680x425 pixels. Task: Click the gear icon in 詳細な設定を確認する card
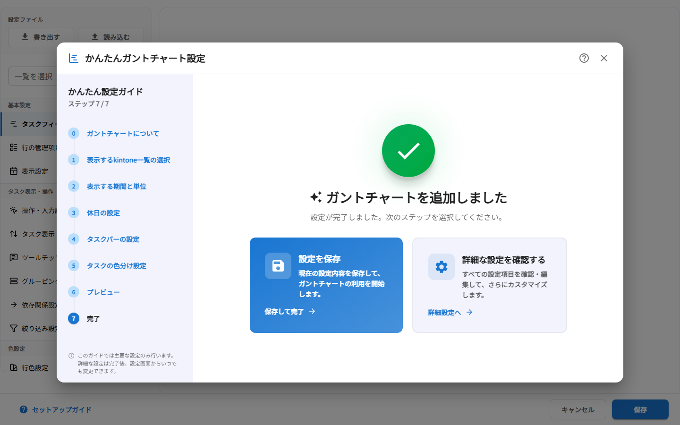tap(442, 267)
